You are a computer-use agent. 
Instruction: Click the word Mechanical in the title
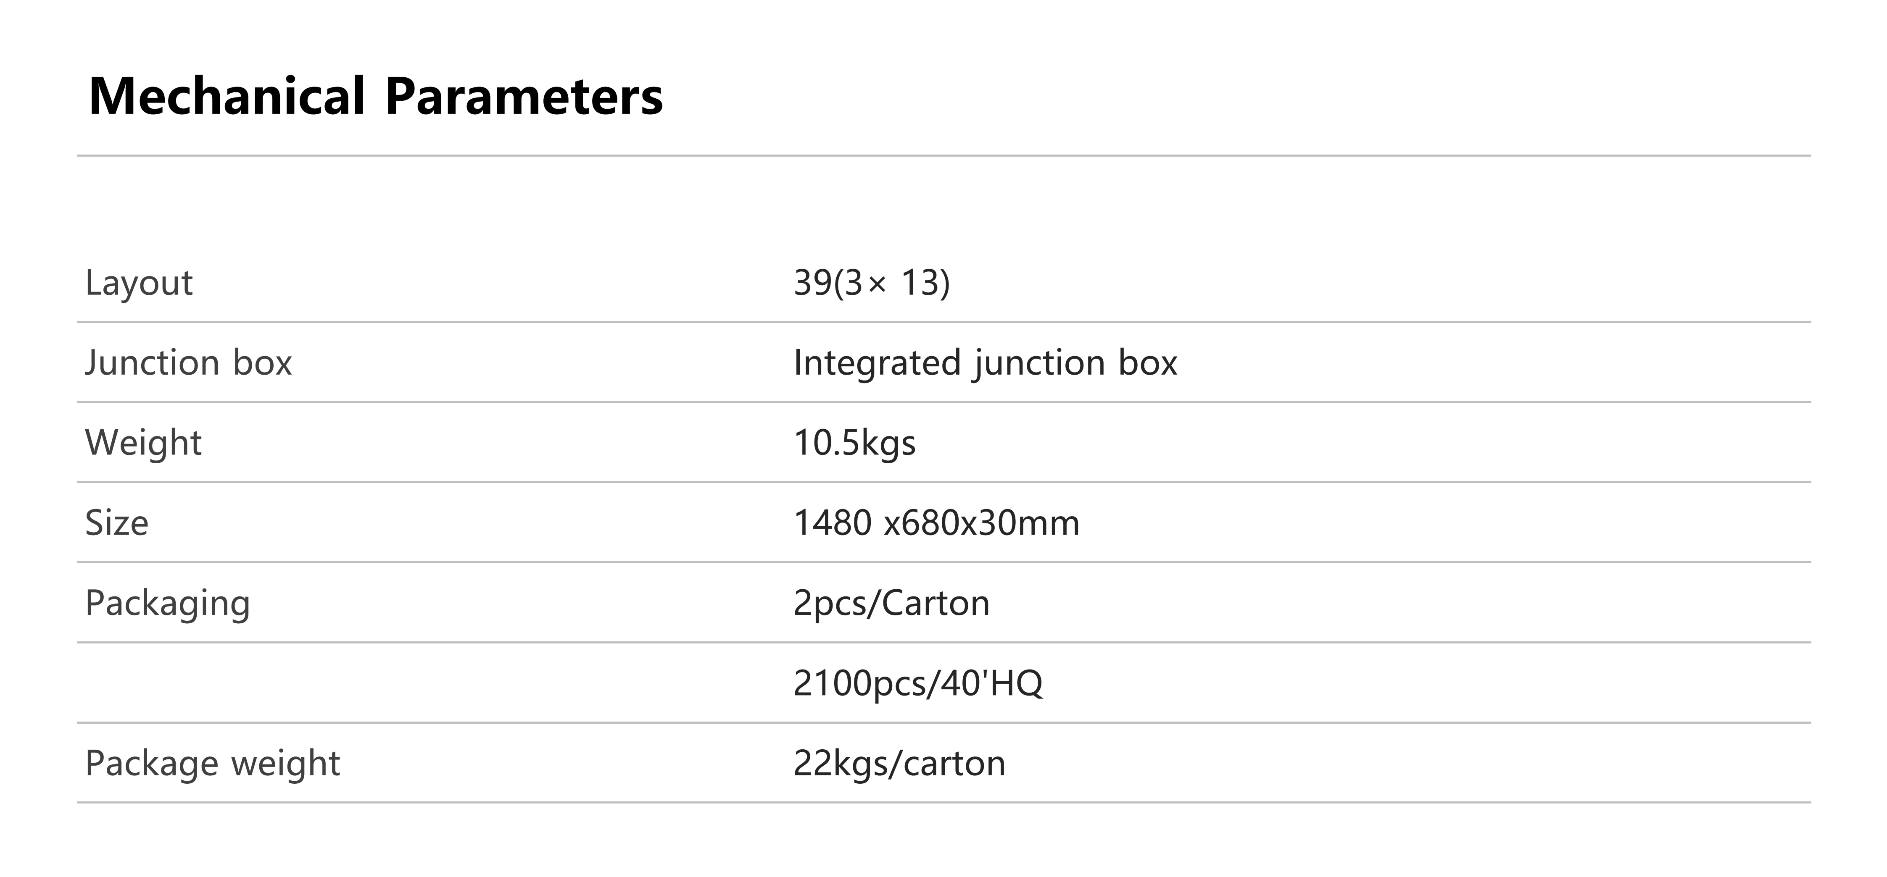tap(227, 96)
